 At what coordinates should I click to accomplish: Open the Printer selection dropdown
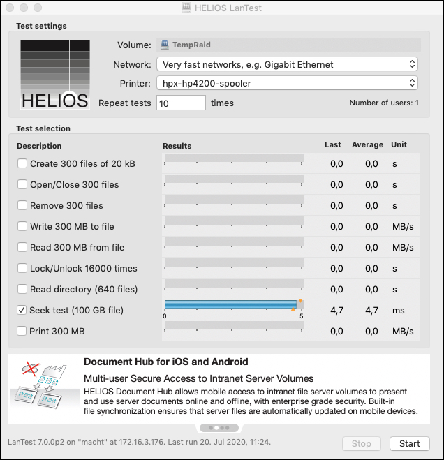click(288, 83)
